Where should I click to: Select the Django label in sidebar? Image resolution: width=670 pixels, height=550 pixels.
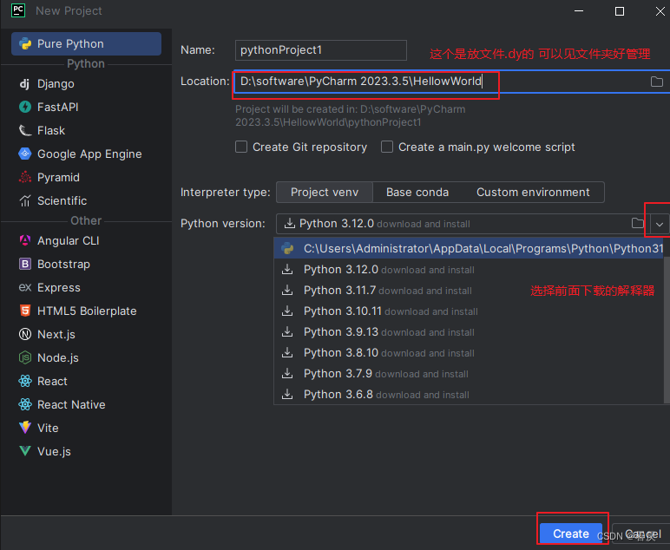pyautogui.click(x=56, y=83)
